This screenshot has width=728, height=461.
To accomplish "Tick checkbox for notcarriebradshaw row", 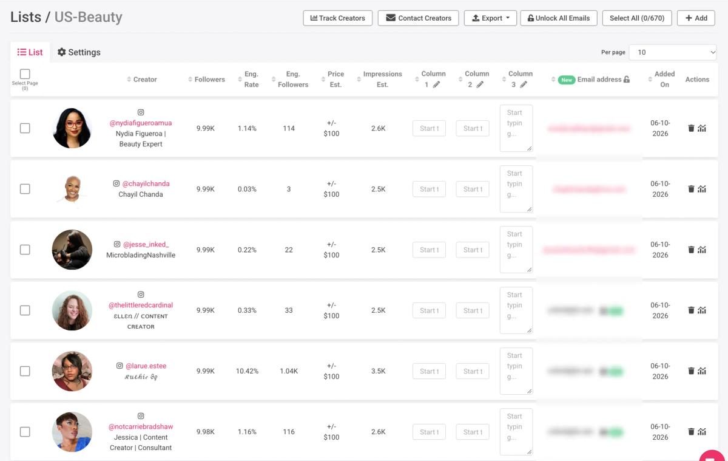I will coord(25,432).
